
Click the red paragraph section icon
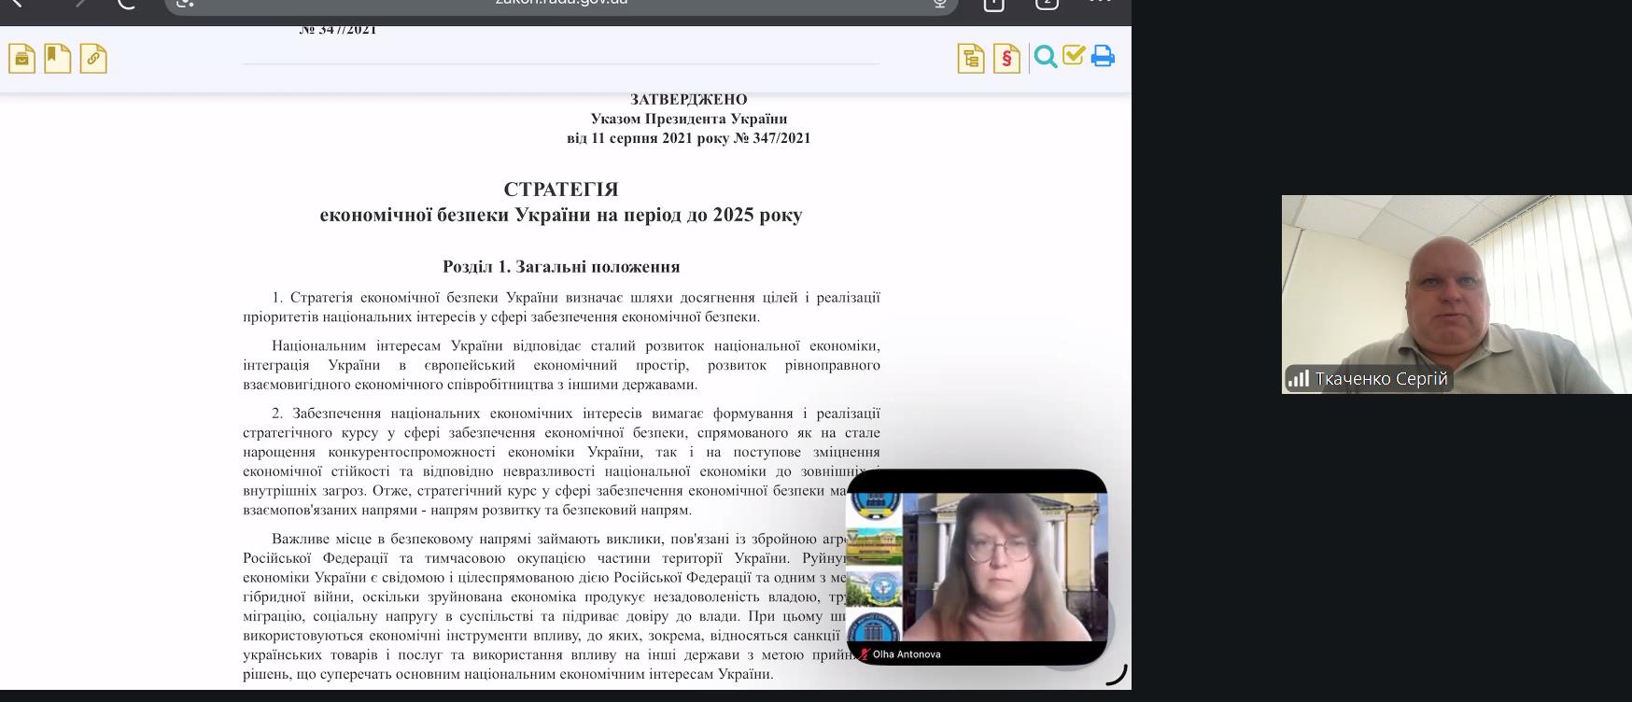click(x=1006, y=59)
